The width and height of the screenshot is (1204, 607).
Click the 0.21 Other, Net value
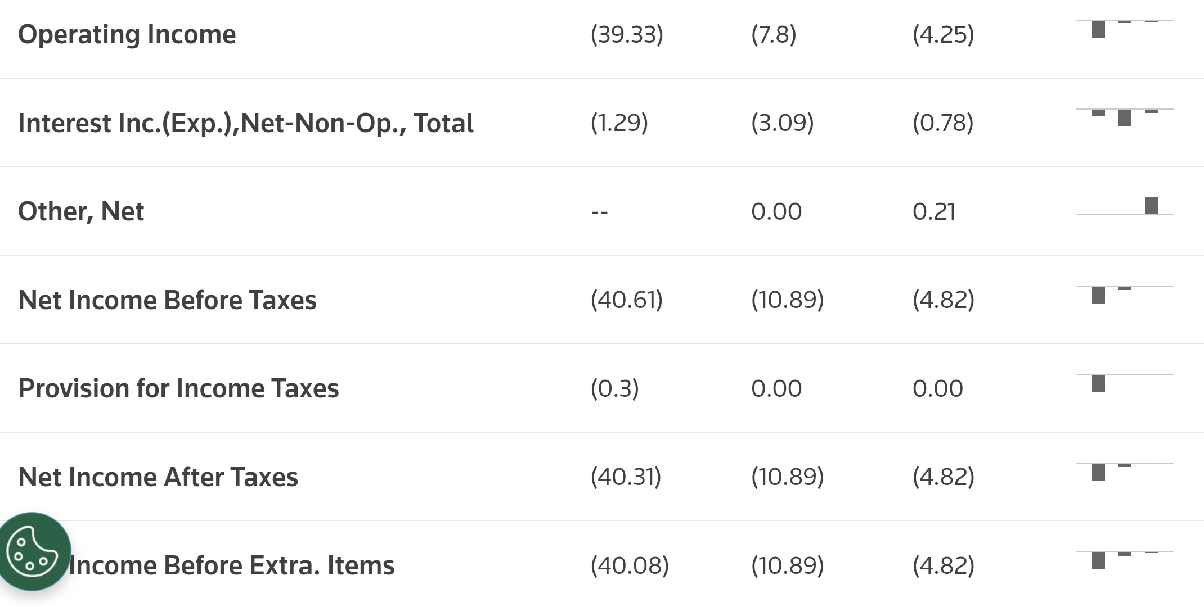(x=934, y=211)
